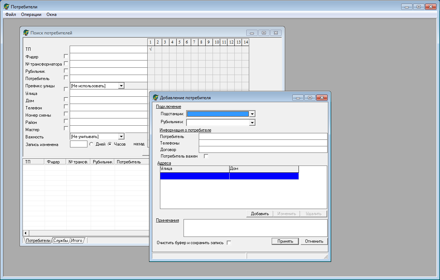
Task: Expand the Важность dropdown
Action: (x=121, y=137)
